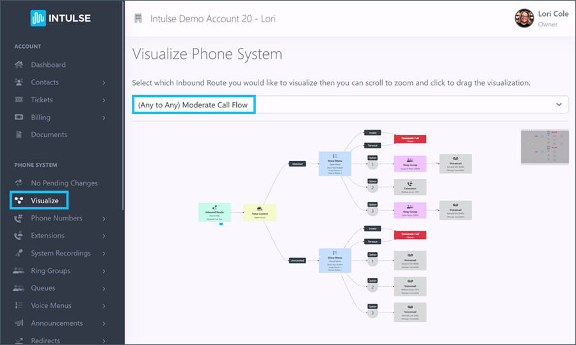The width and height of the screenshot is (576, 345).
Task: Expand the Voice Menus chevron
Action: click(x=104, y=306)
